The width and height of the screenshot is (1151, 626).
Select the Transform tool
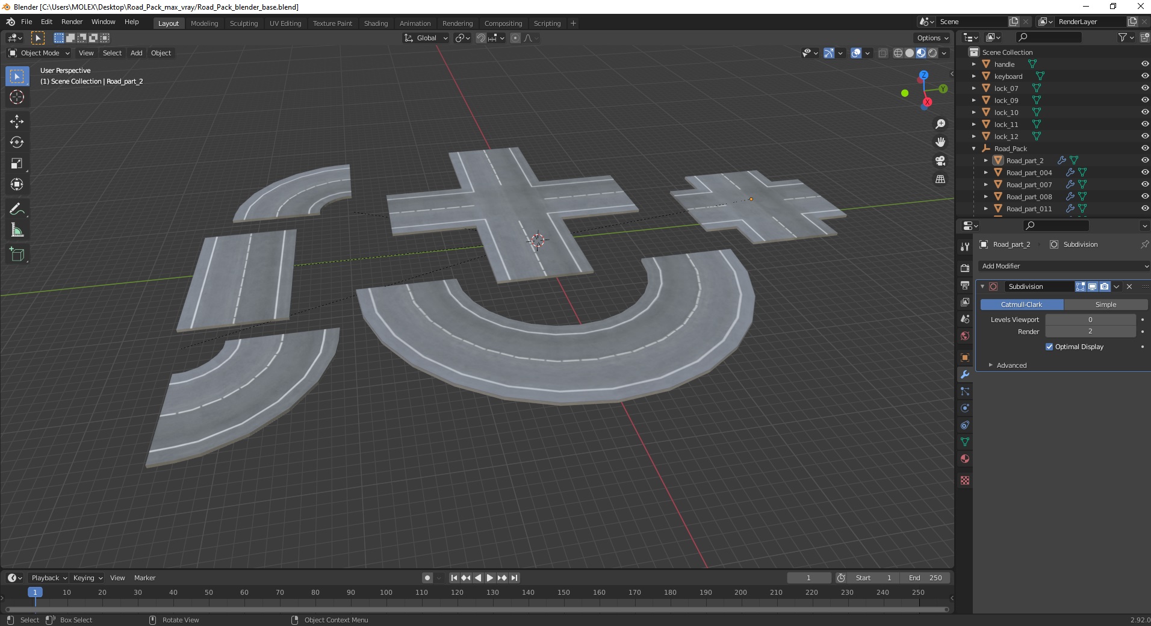click(x=17, y=185)
